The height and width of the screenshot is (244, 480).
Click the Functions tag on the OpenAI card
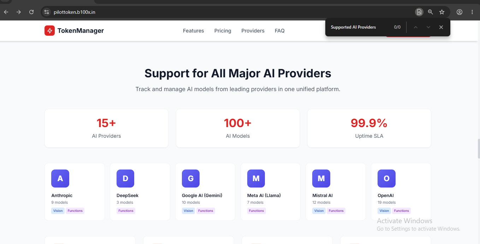tap(402, 211)
